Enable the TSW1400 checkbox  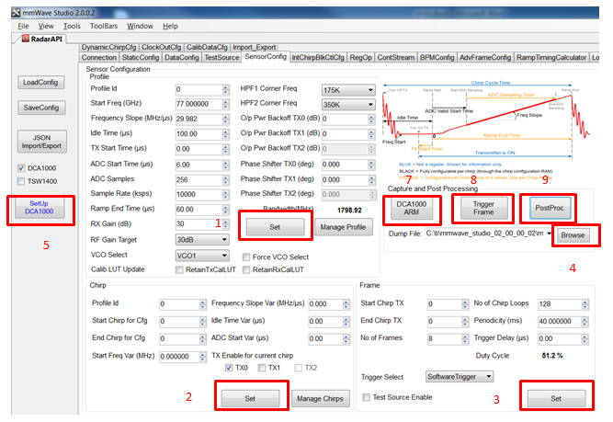pos(21,181)
